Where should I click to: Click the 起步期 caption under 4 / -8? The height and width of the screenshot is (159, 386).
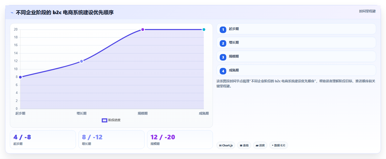pos(18,144)
